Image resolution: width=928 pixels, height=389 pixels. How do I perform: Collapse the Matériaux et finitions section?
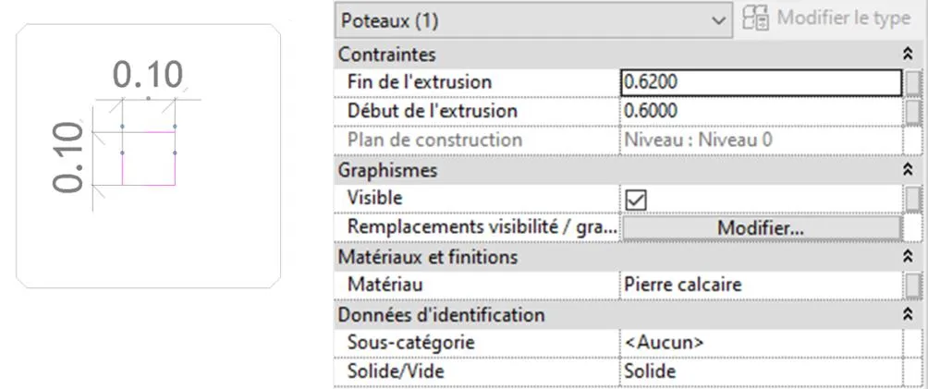tap(907, 257)
